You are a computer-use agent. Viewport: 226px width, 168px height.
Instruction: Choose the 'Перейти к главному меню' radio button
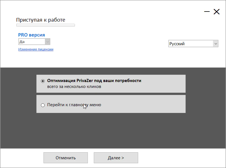43,105
